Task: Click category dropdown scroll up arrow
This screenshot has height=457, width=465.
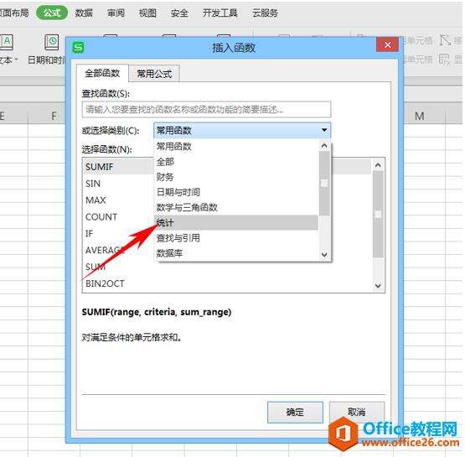Action: click(x=324, y=145)
